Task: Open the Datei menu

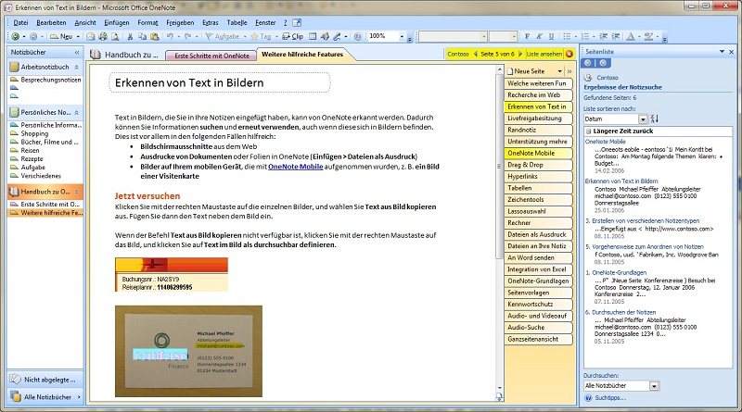Action: pyautogui.click(x=20, y=22)
